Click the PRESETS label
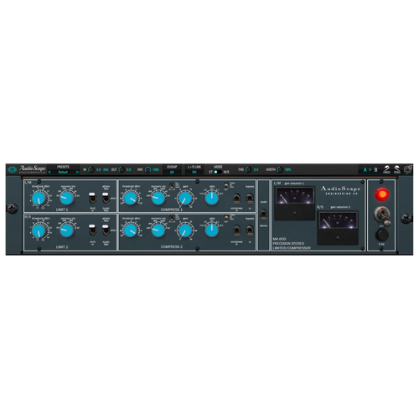This screenshot has height=419, width=419. 63,167
